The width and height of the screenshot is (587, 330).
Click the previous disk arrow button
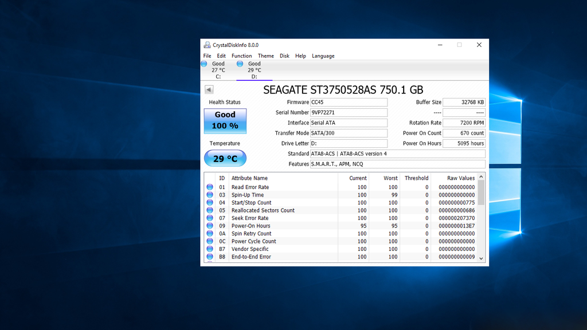pos(209,89)
